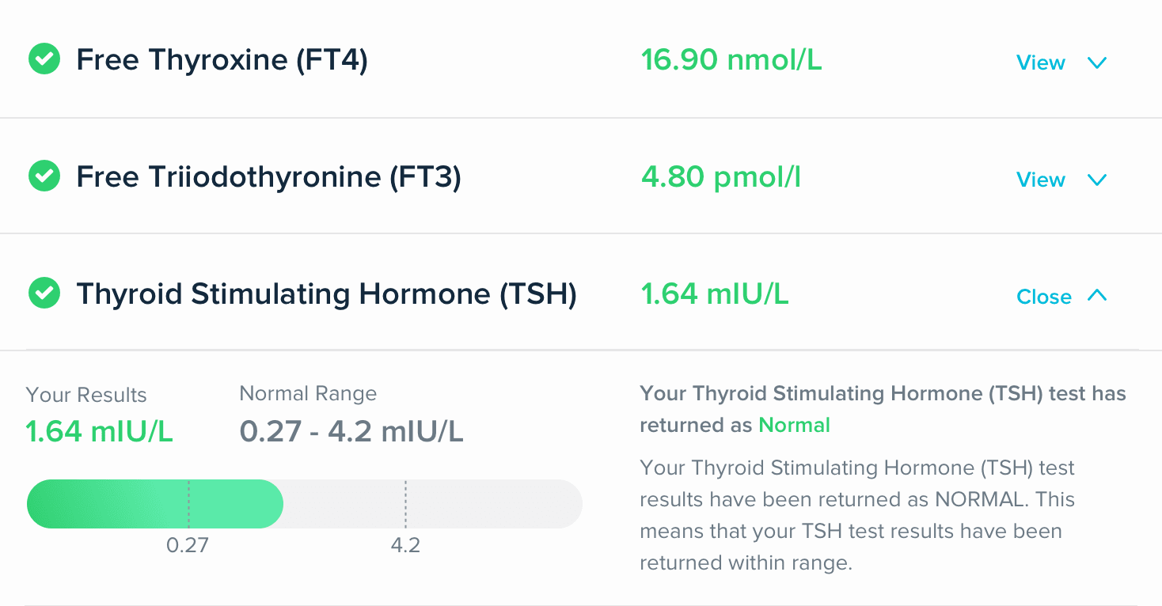Click Close on the TSH result row
1162x606 pixels.
[x=1043, y=297]
